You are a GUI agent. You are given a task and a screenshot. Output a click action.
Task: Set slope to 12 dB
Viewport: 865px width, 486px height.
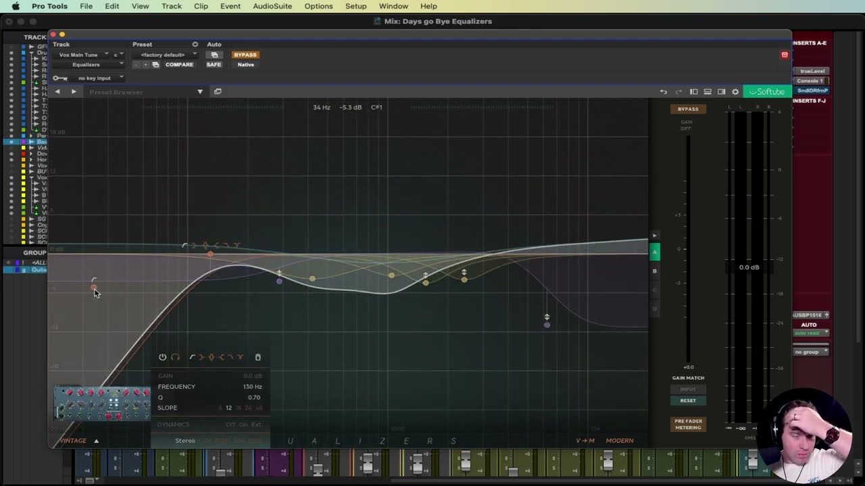(x=228, y=408)
